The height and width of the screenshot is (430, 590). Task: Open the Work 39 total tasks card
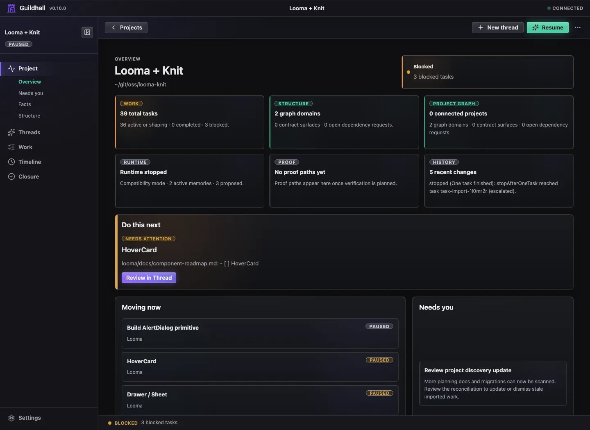[x=190, y=122]
